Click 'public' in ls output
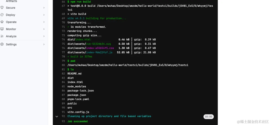Image resolution: width=270 pixels, height=125 pixels. tap(72, 104)
